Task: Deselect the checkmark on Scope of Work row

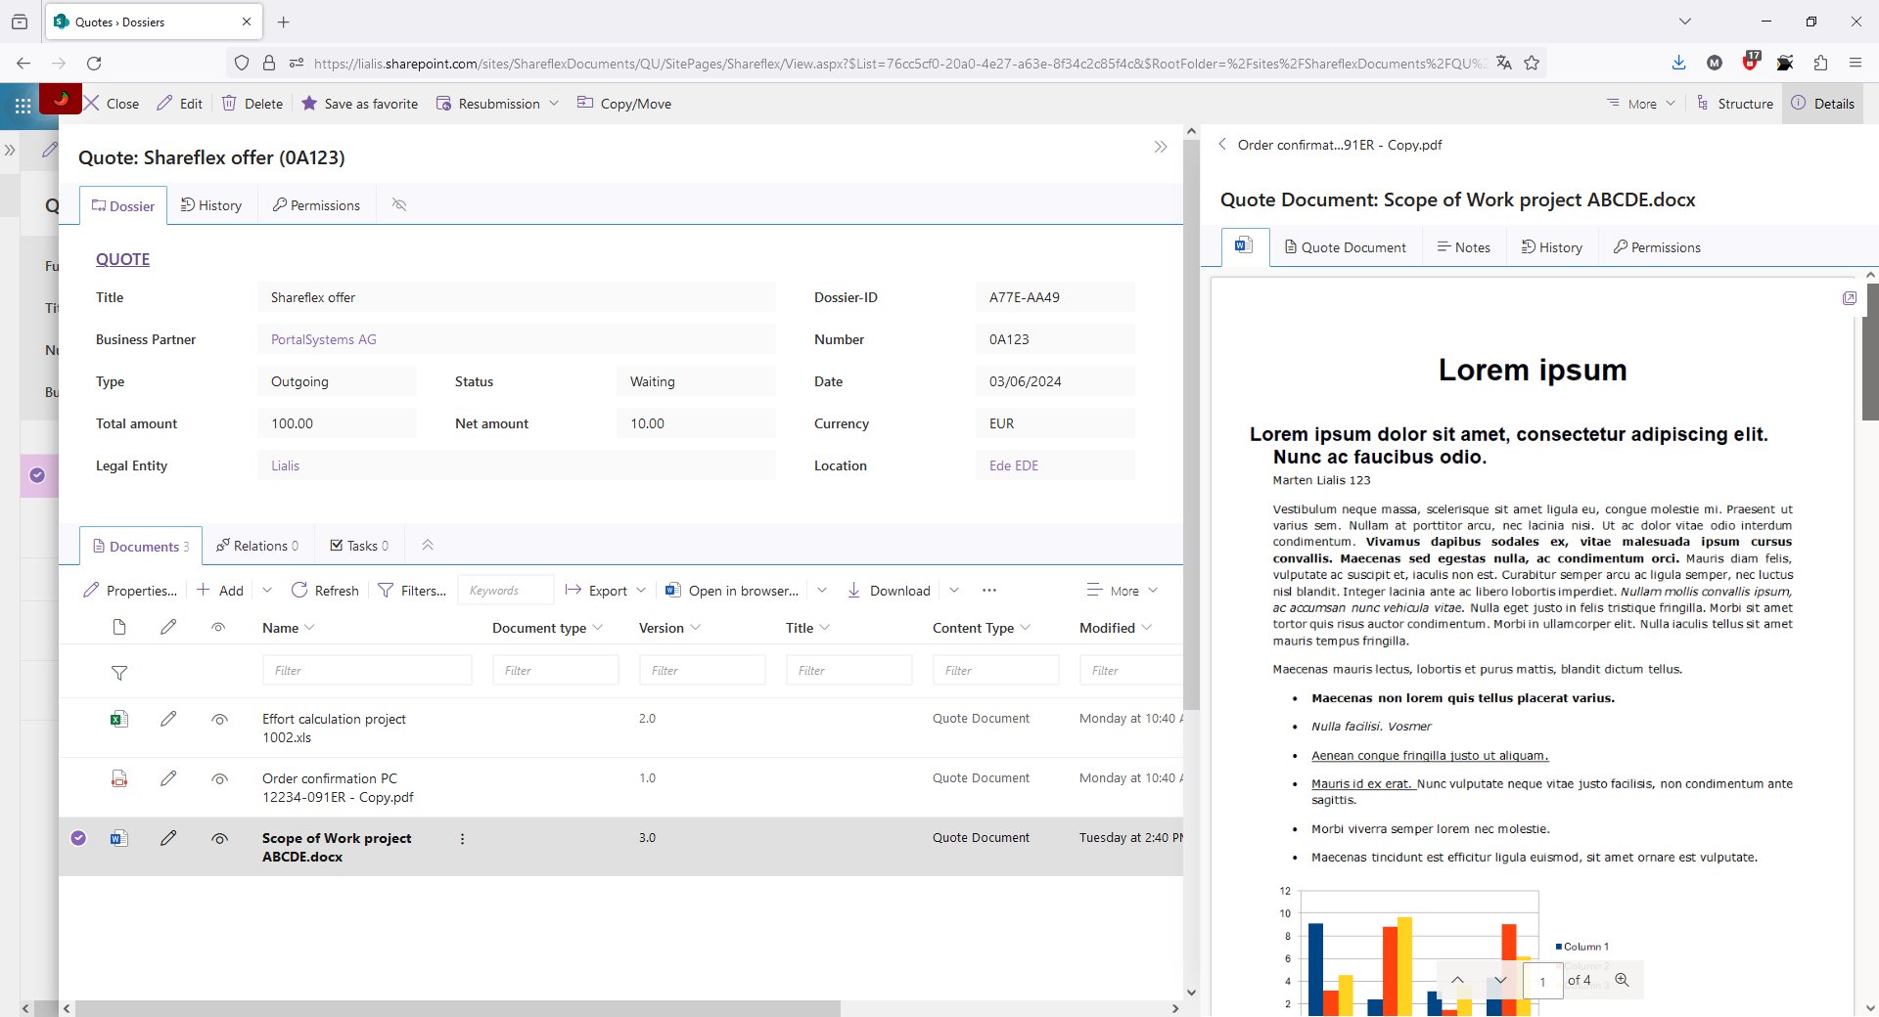Action: click(x=78, y=838)
